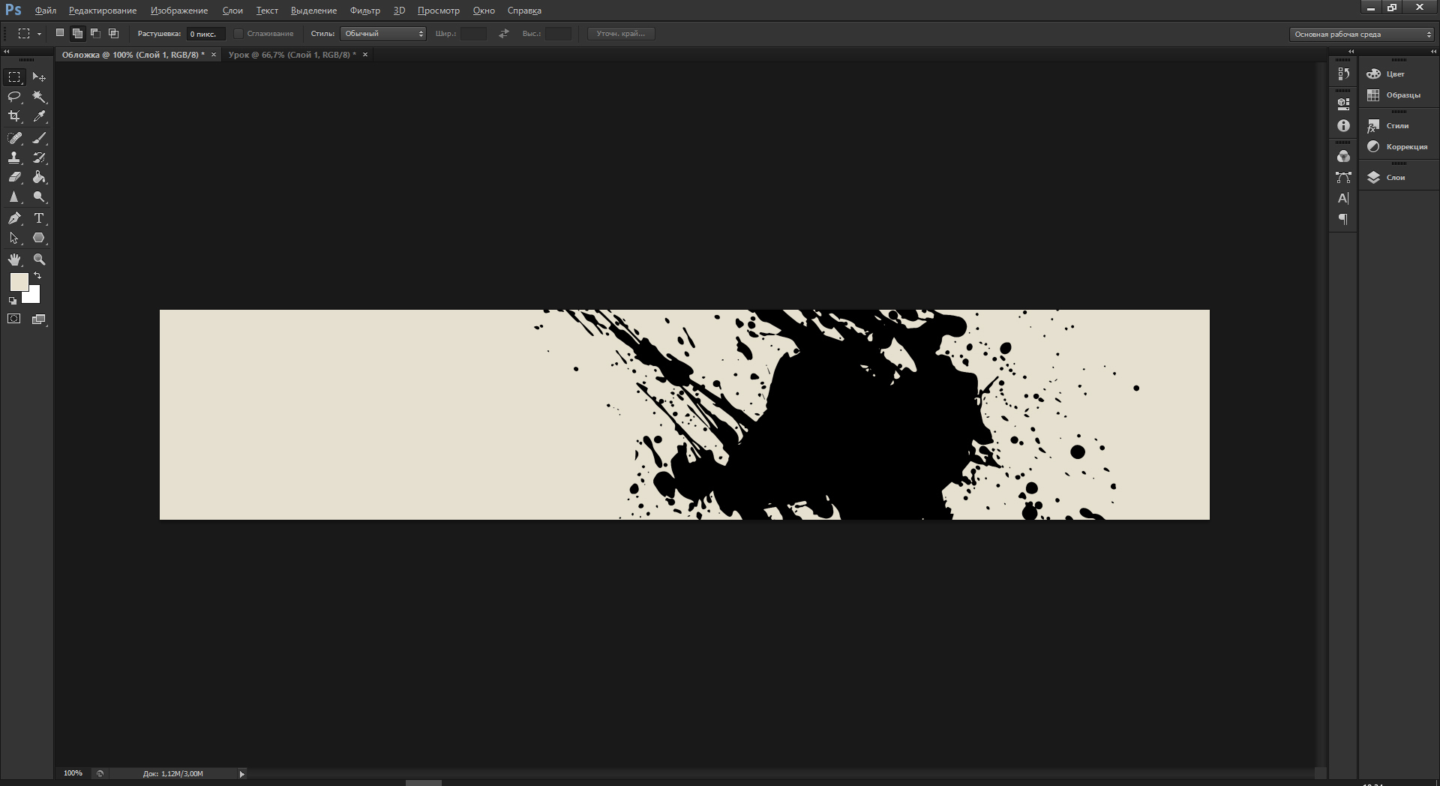This screenshot has width=1440, height=786.
Task: Expand the narrow icon panel column
Action: click(1351, 52)
